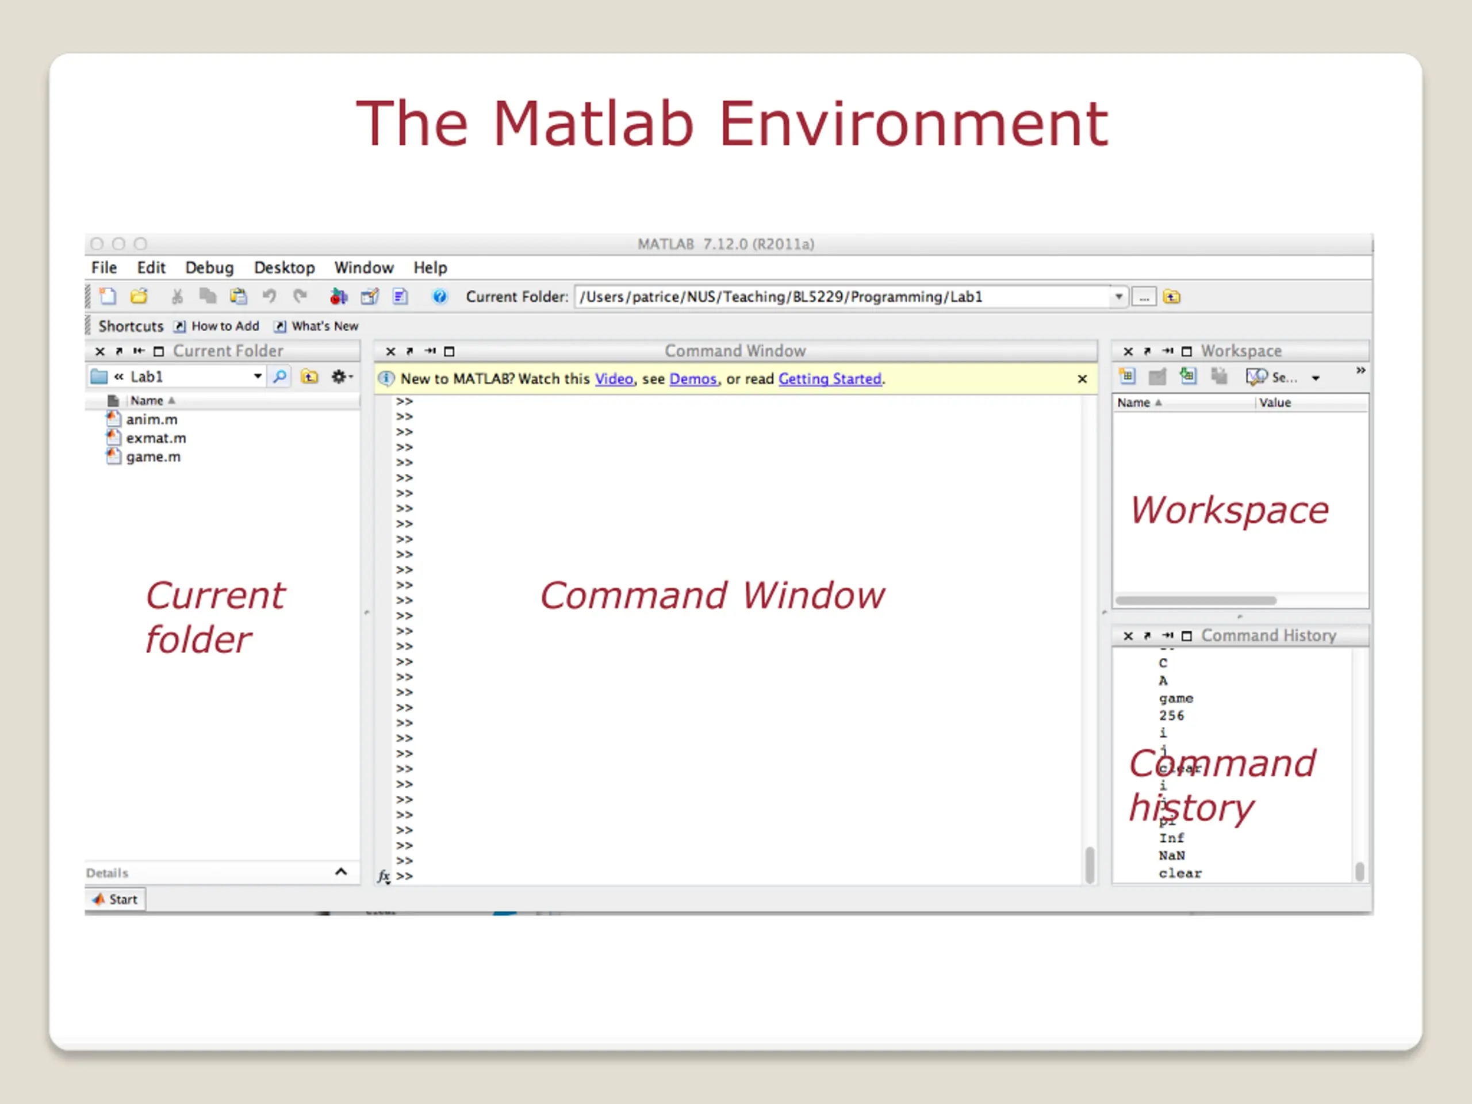Open the plot type dropdown in Workspace
1472x1104 pixels.
tap(1316, 378)
